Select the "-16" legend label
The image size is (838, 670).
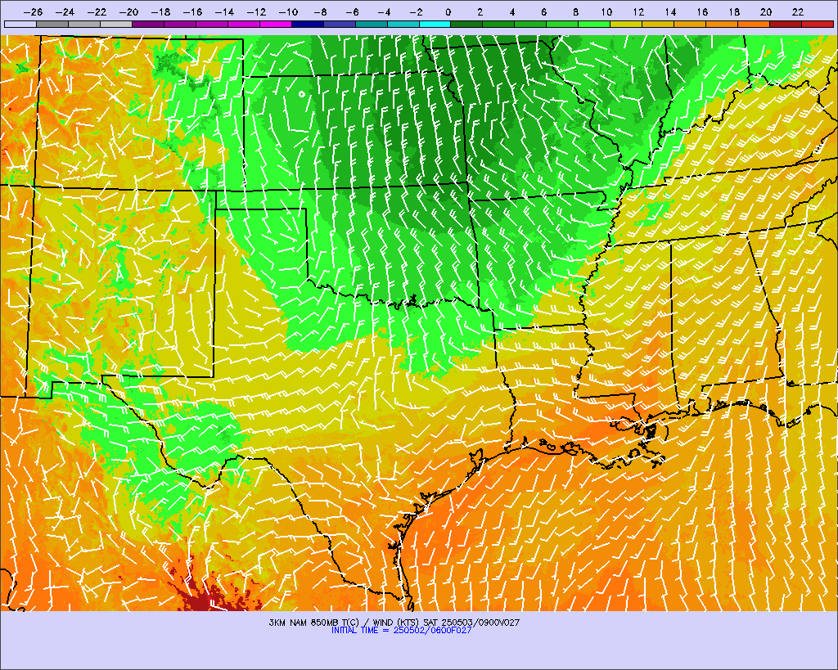pos(192,11)
